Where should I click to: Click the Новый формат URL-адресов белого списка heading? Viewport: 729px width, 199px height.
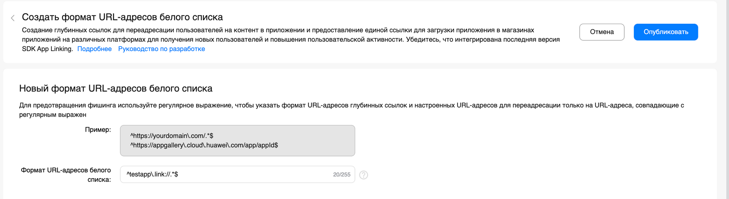(116, 89)
